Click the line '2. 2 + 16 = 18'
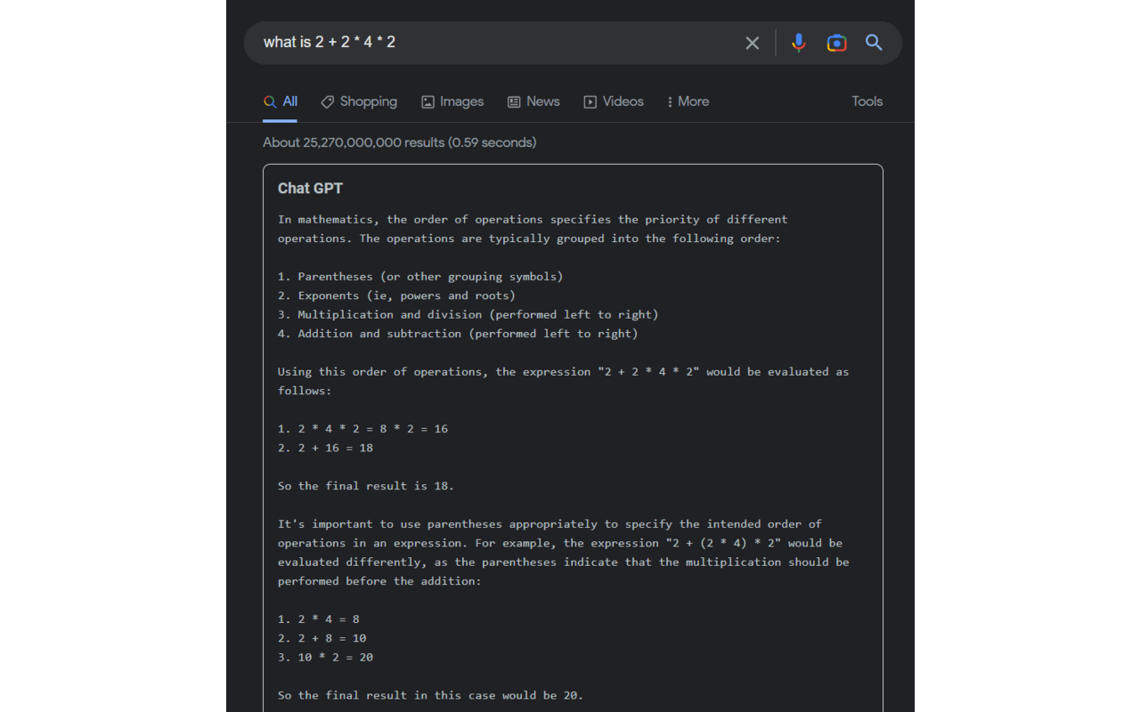This screenshot has height=712, width=1140. 325,448
